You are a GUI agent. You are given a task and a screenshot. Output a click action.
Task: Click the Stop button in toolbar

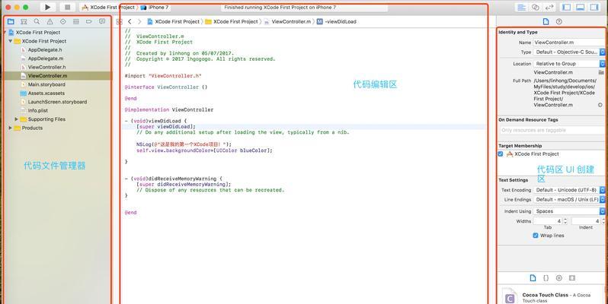click(68, 7)
